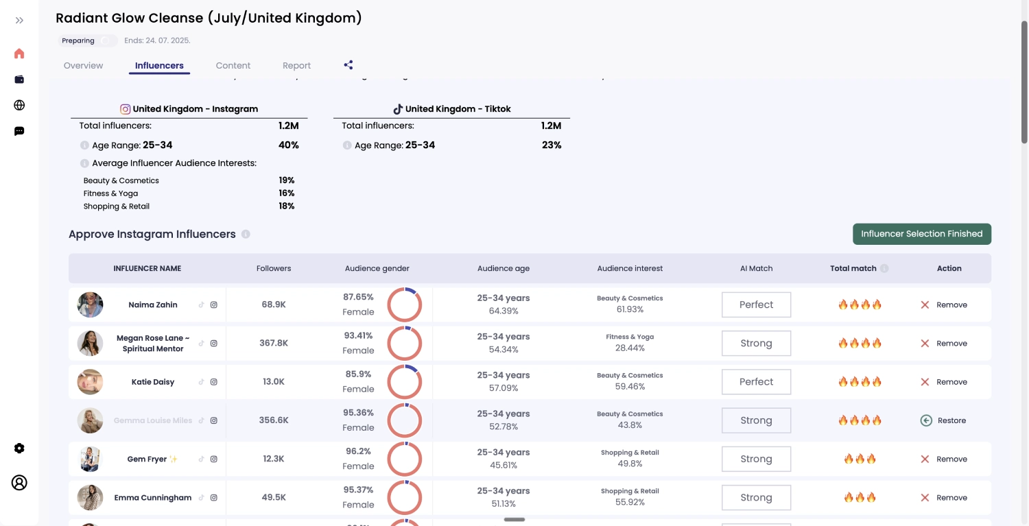The height and width of the screenshot is (526, 1029).
Task: Open Megan Rose Lane's TikTok icon
Action: pyautogui.click(x=201, y=344)
